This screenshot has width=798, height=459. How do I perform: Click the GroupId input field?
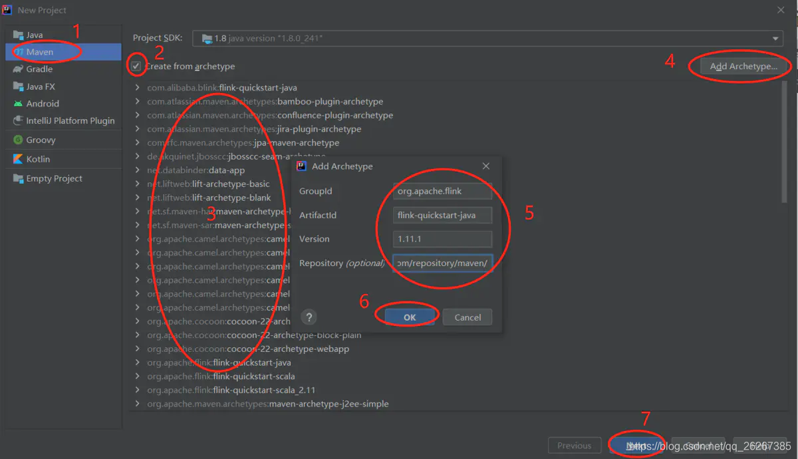click(442, 192)
